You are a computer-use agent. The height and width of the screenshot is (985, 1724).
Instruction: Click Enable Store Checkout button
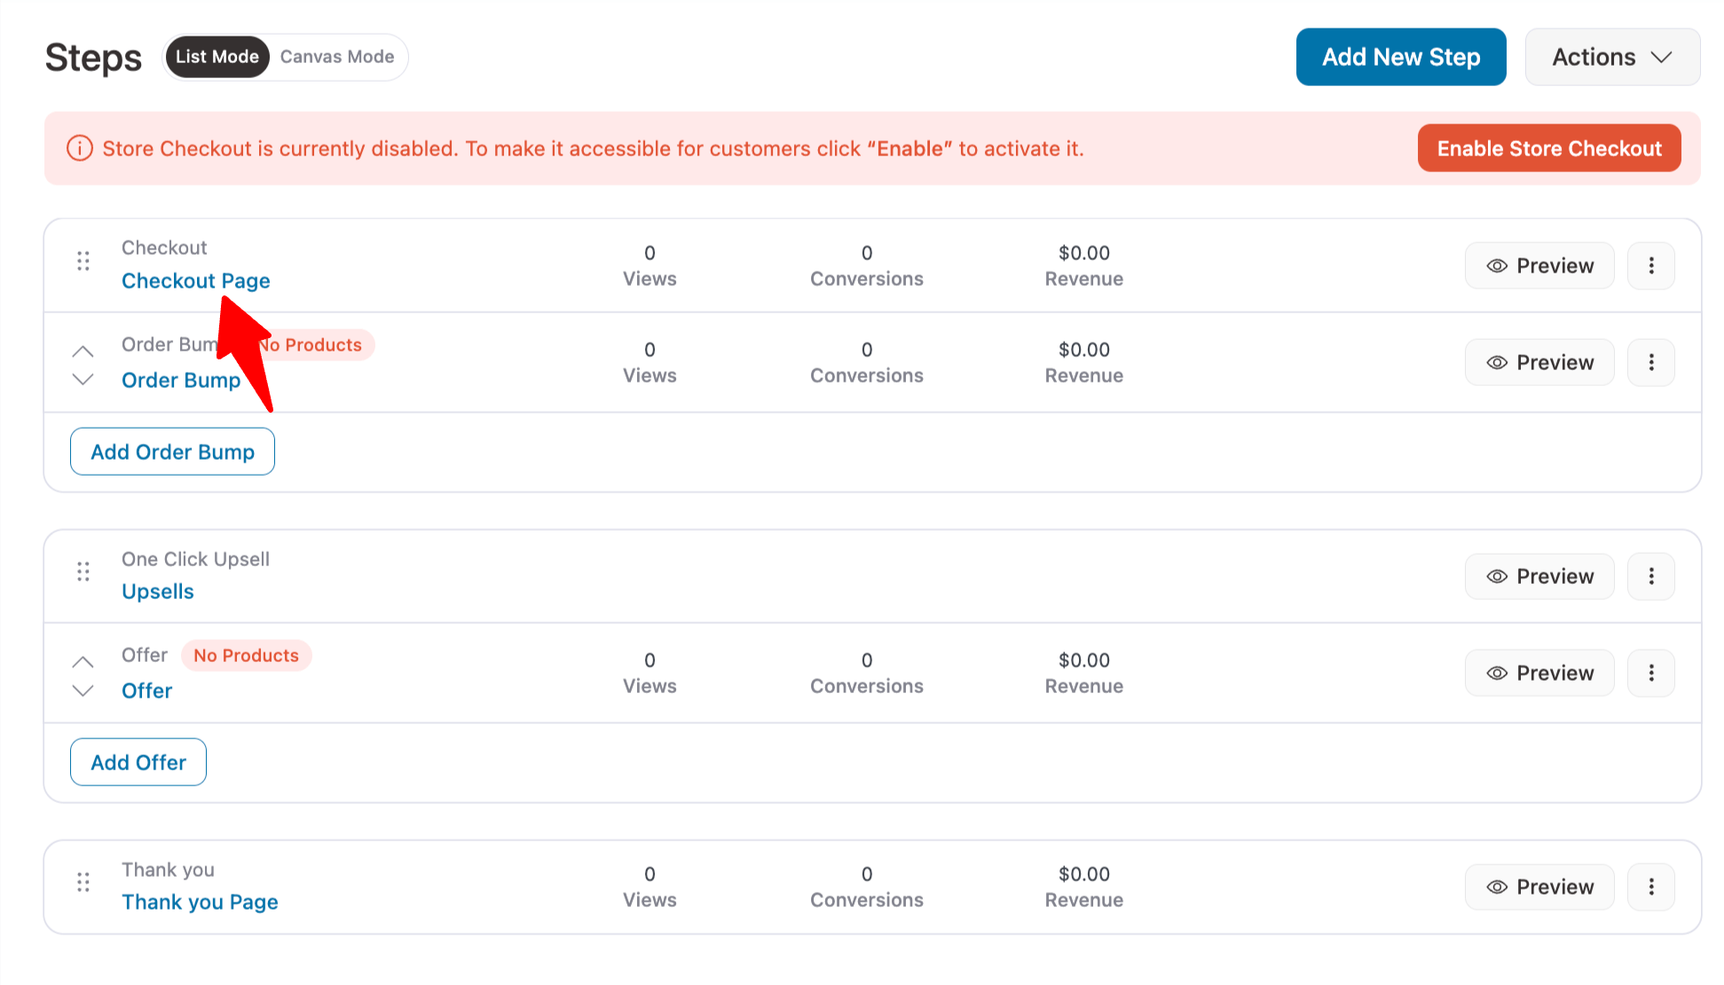(1548, 148)
